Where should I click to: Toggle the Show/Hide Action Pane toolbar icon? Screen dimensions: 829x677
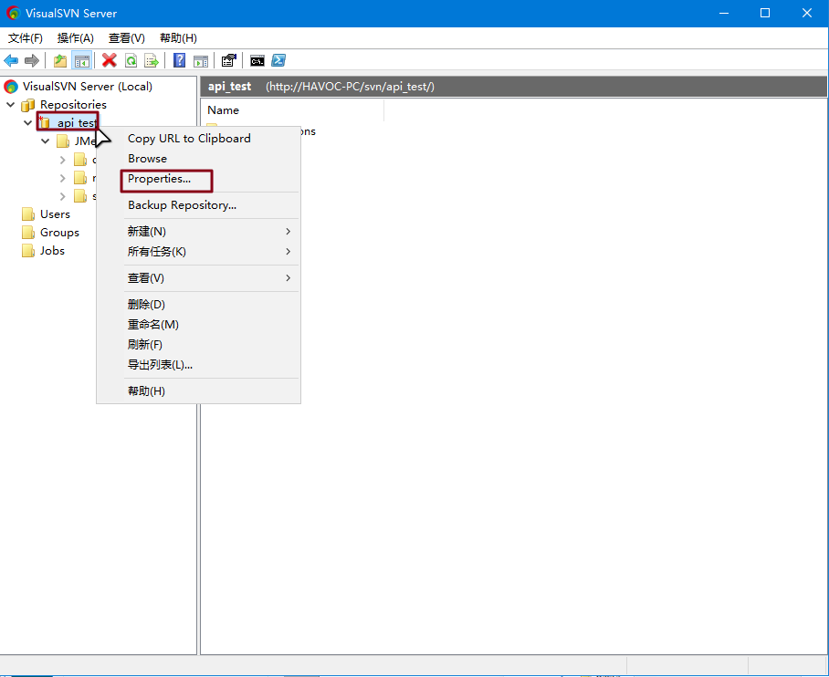pos(201,61)
